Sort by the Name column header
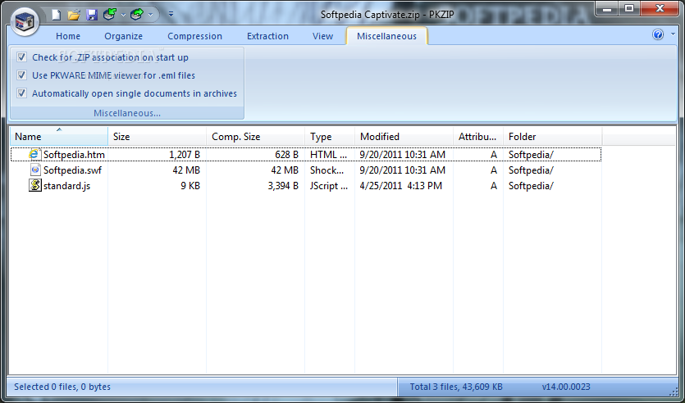Viewport: 685px width, 403px height. coord(59,137)
